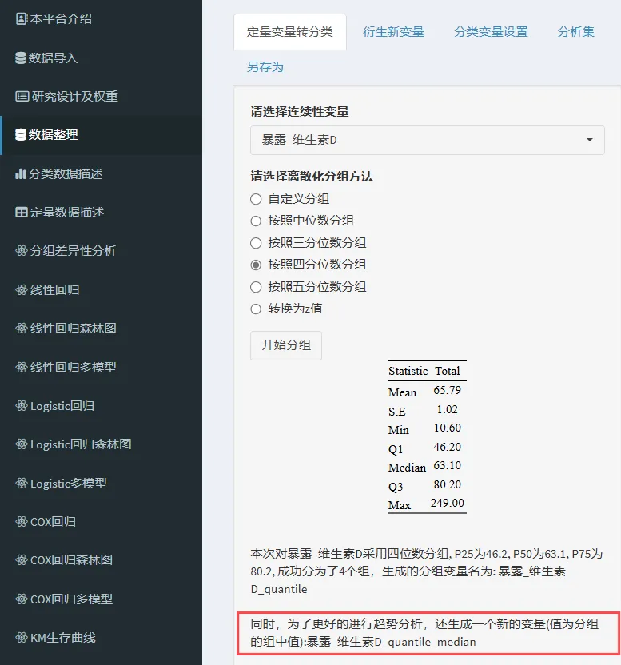Click the 分组差异性分析 atom icon

[22, 251]
